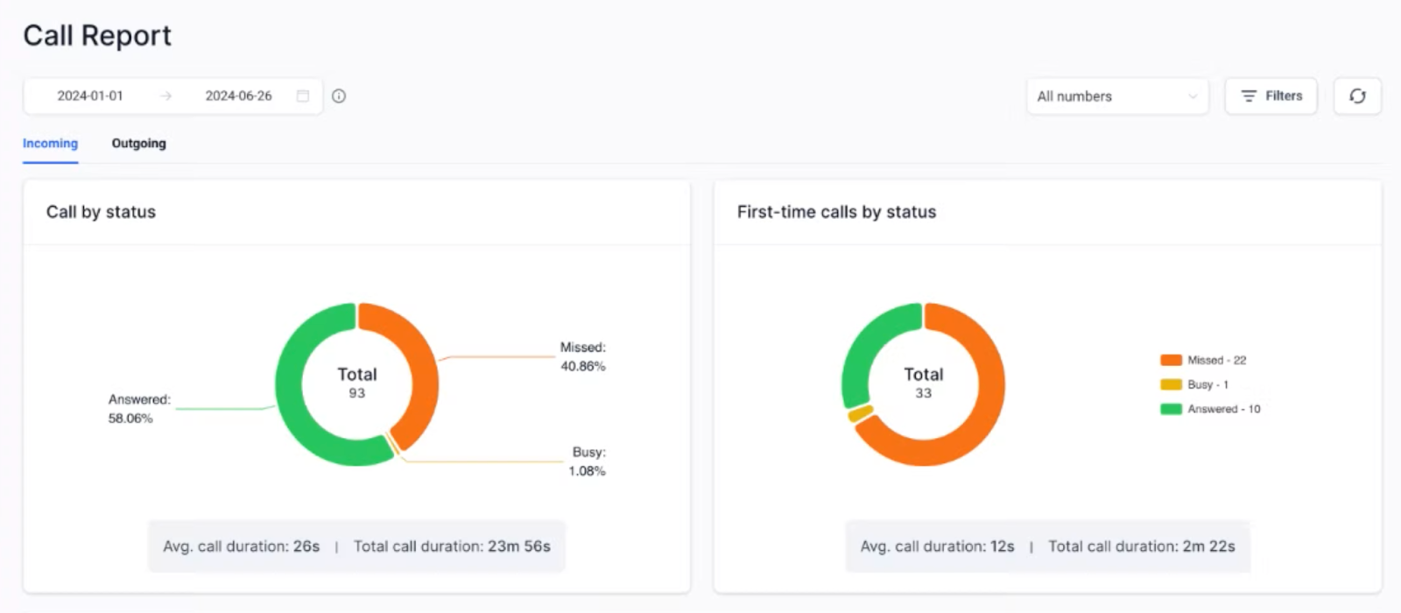Click Avg. call duration: 26s text

pyautogui.click(x=242, y=546)
